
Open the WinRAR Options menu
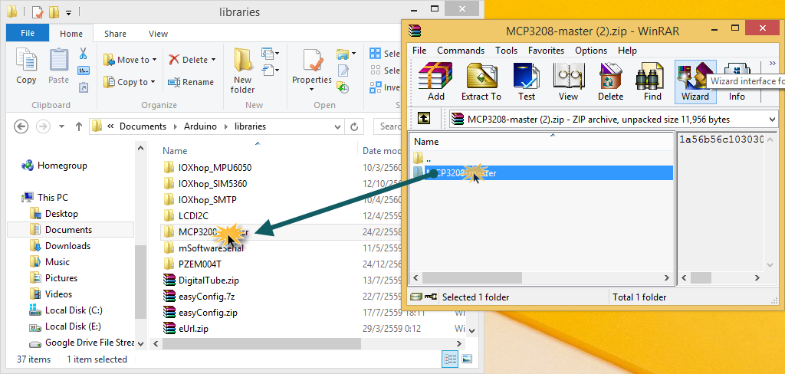pyautogui.click(x=591, y=51)
